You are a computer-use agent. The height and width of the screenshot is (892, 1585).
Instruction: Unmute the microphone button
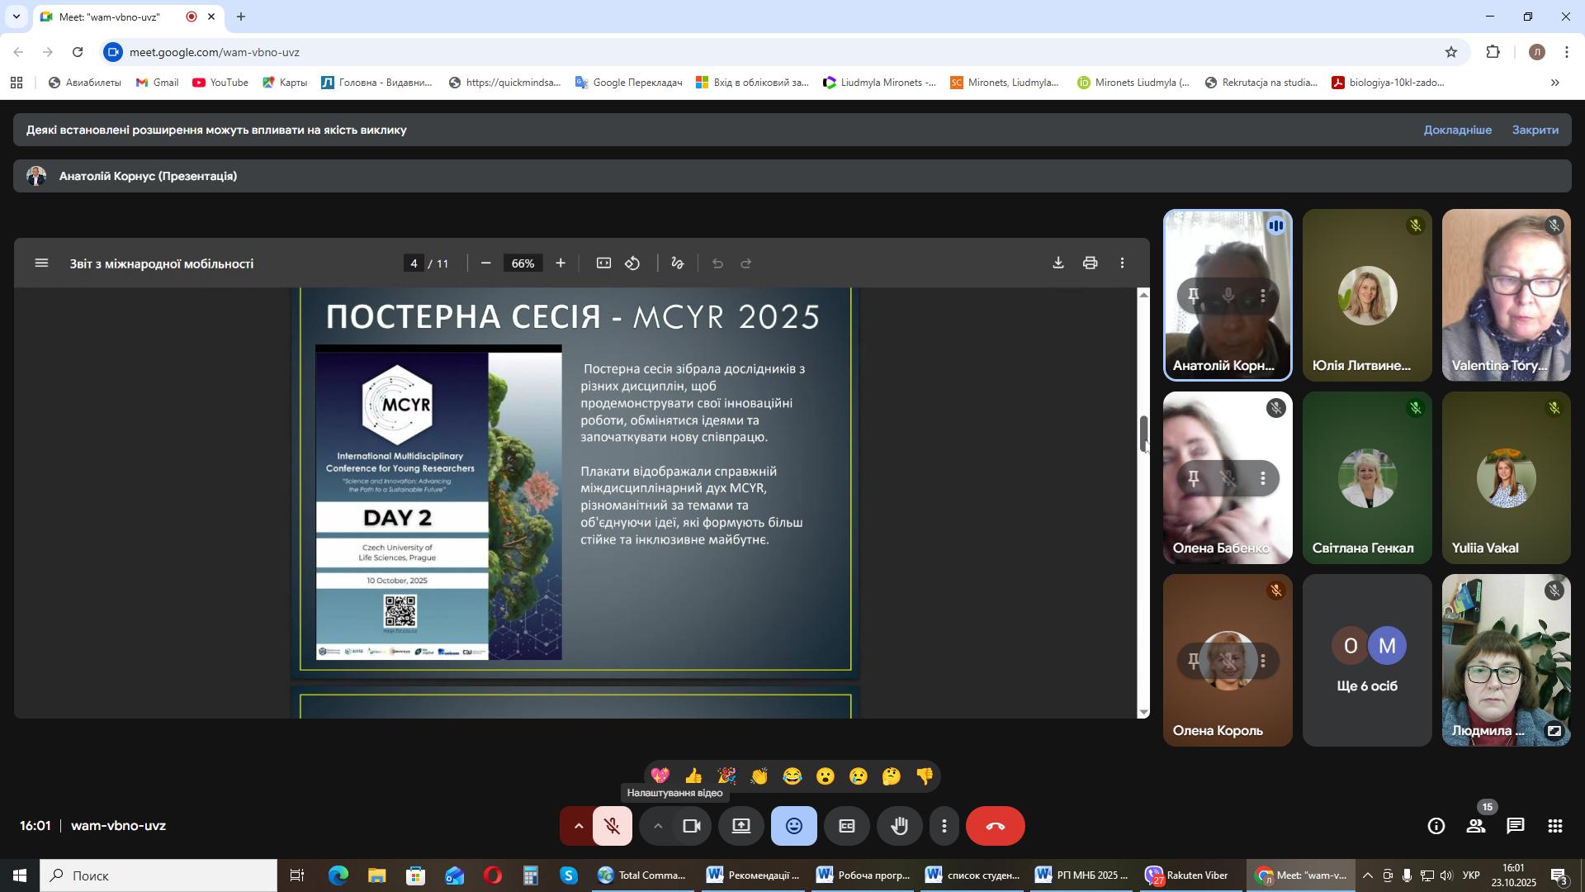tap(612, 826)
